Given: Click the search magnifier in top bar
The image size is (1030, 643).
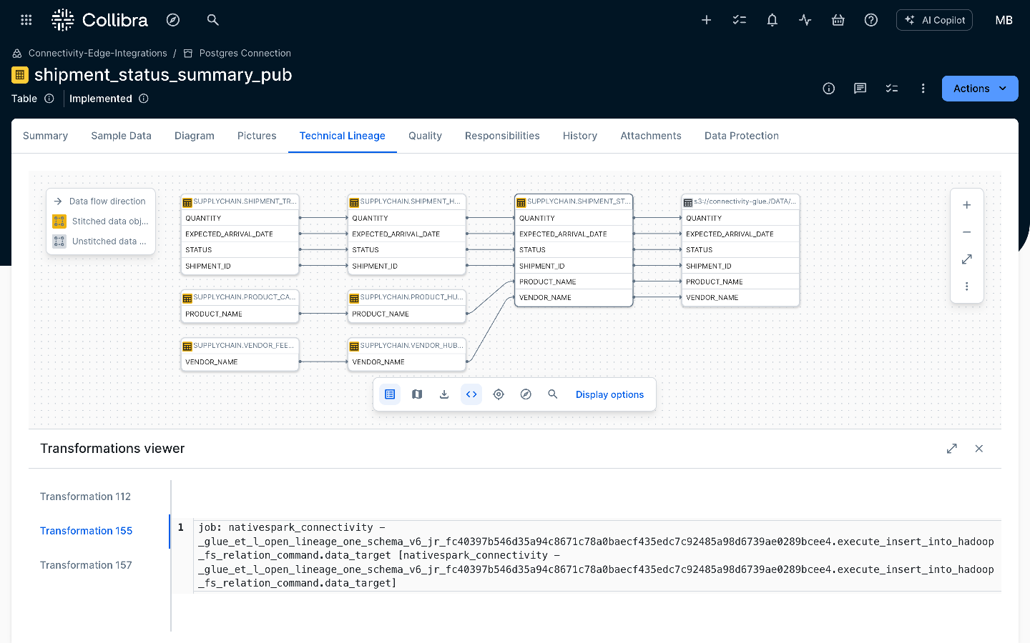Looking at the screenshot, I should tap(212, 20).
